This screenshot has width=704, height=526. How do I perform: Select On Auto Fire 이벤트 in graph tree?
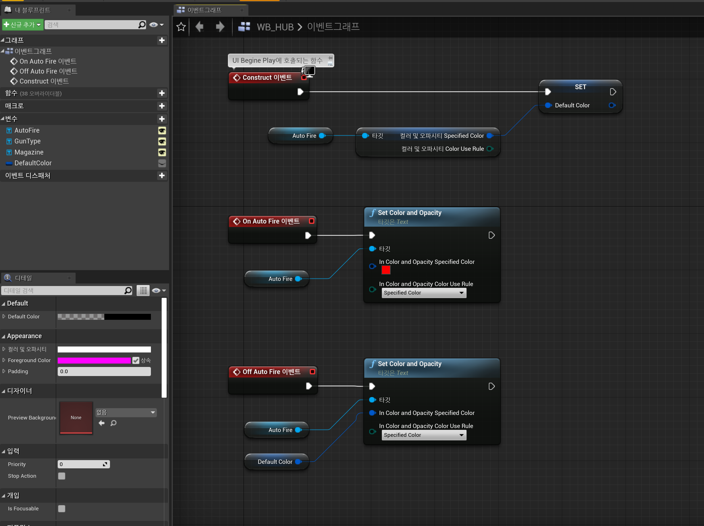click(48, 61)
